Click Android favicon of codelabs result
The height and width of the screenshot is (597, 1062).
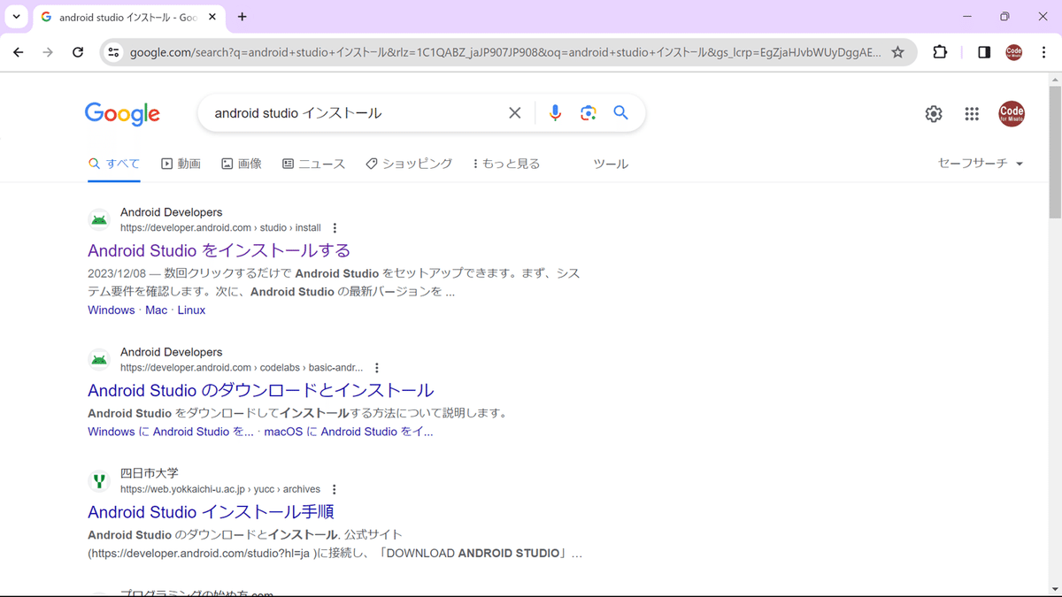coord(99,359)
